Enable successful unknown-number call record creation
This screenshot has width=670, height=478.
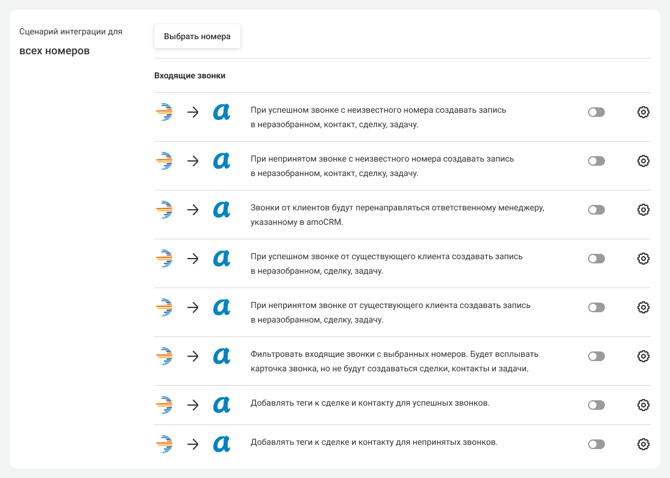click(x=596, y=112)
